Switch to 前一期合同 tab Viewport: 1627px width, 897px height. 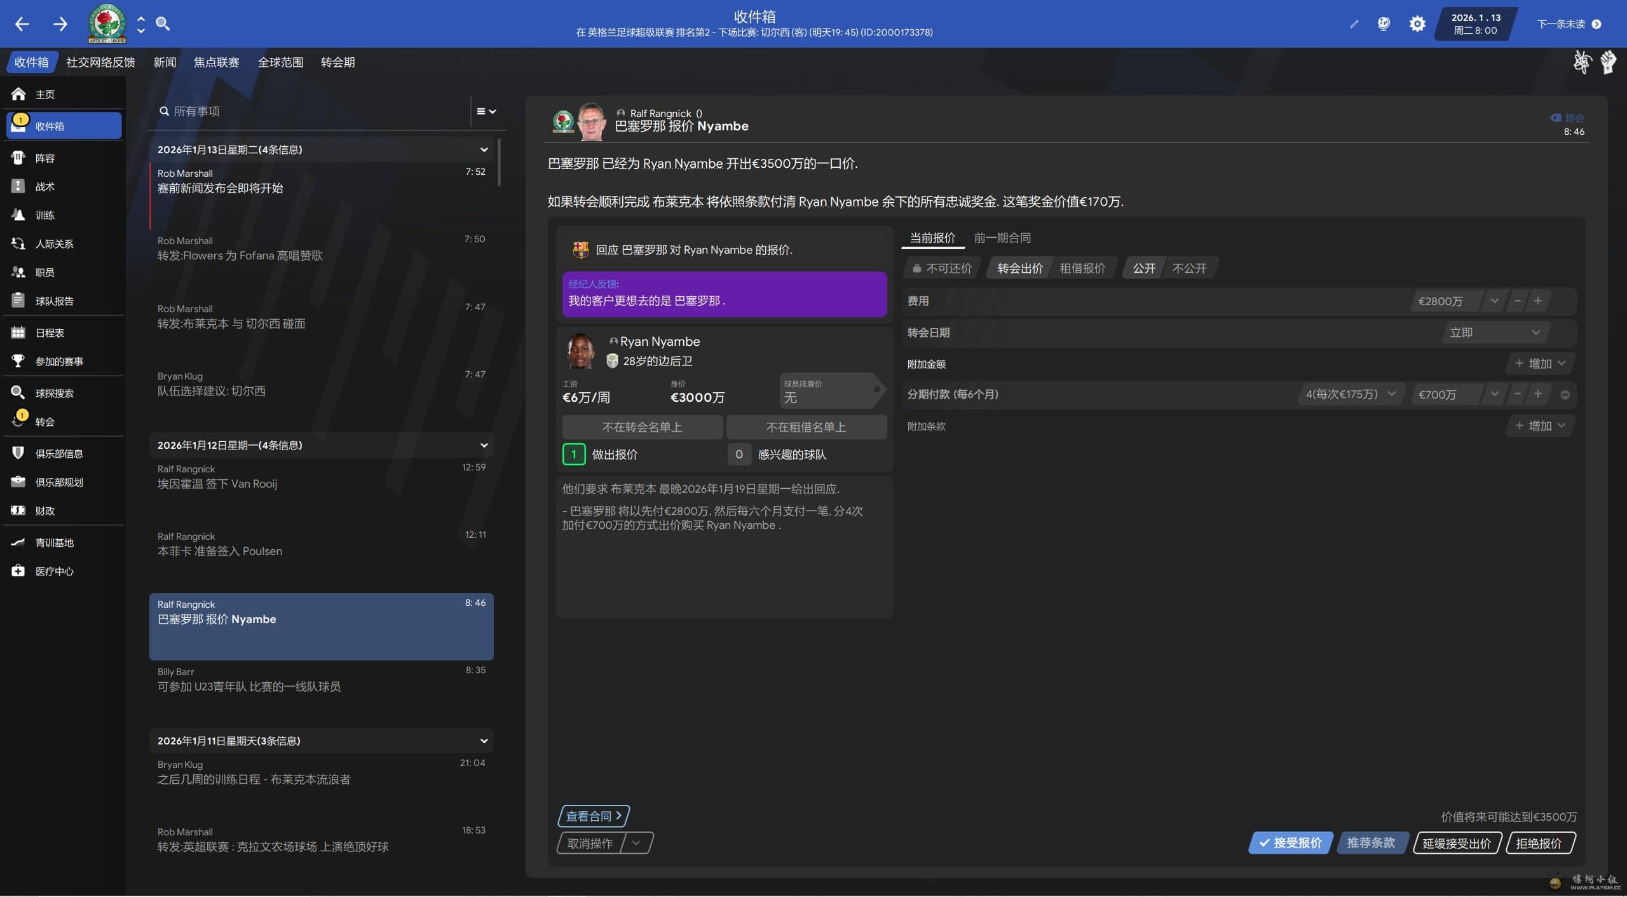coord(1002,238)
